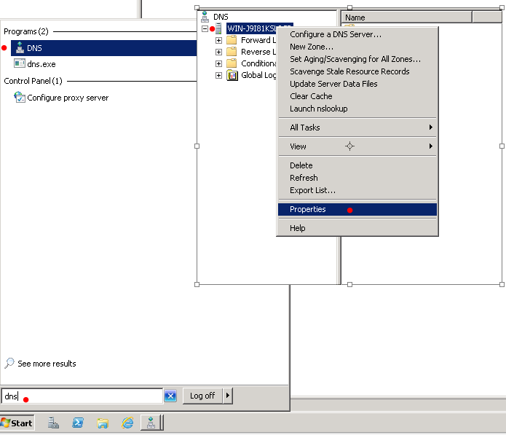The image size is (506, 435).
Task: Launch Windows PowerShell from the taskbar
Action: pos(78,423)
